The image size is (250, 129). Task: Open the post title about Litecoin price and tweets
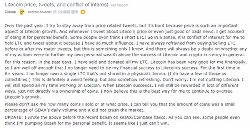point(56,5)
